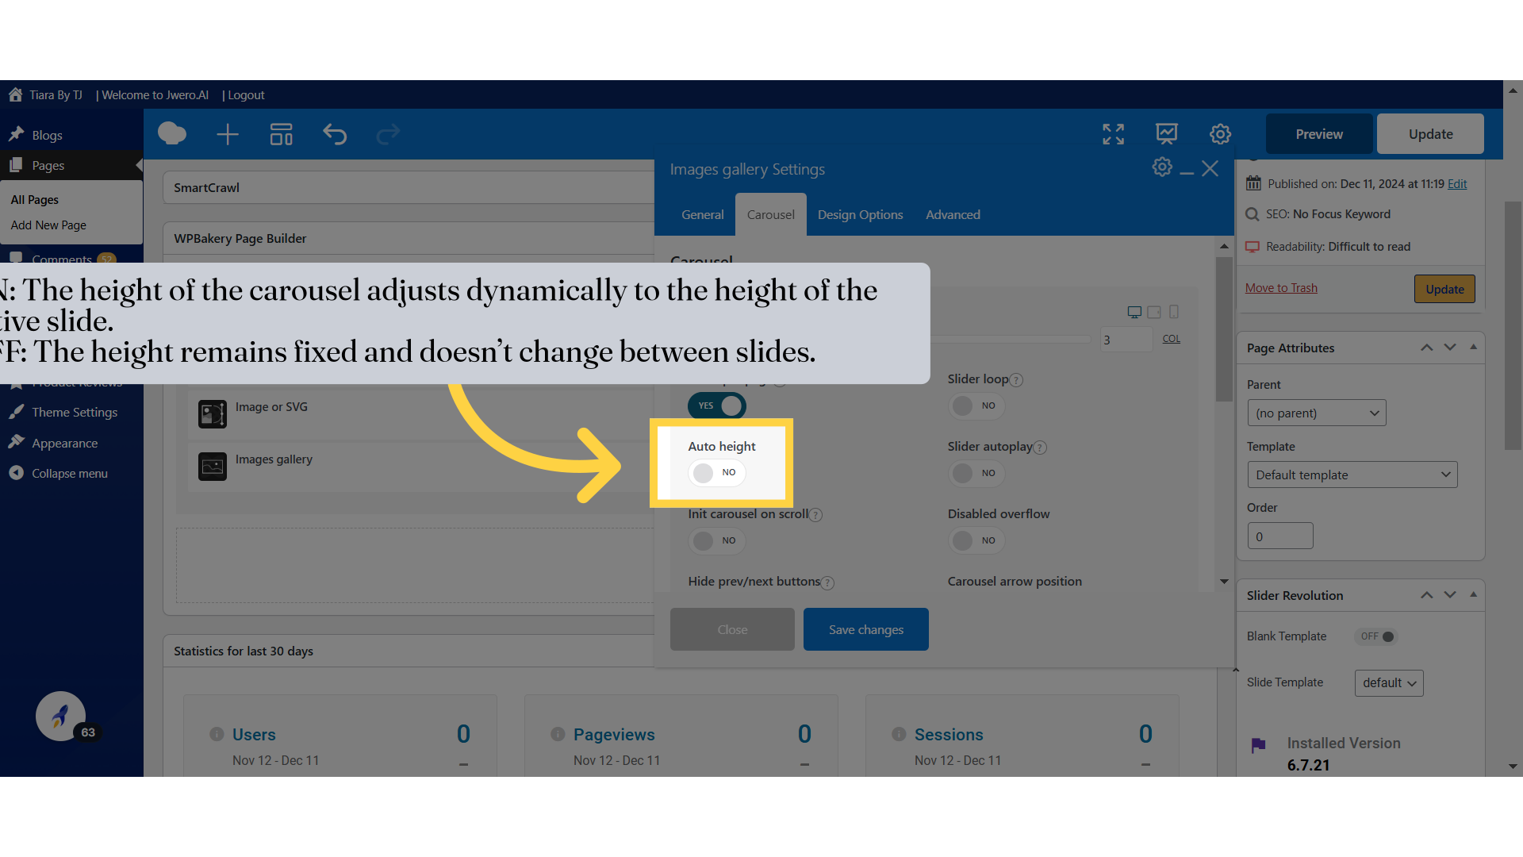Turn on the Slider loop switch
Screen dimensions: 1523x857
[976, 405]
